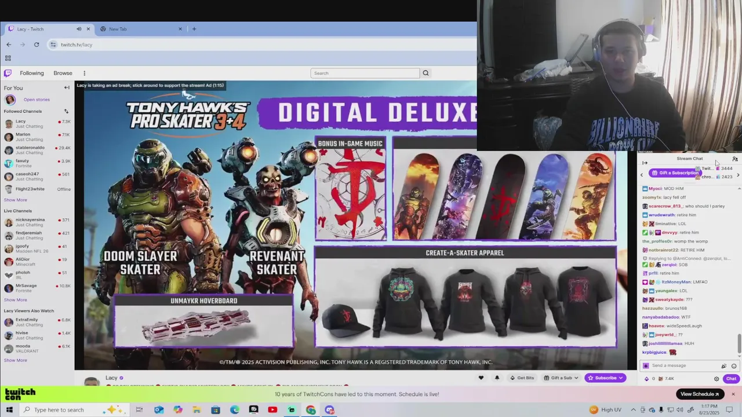
Task: Open community users list in chat
Action: point(734,159)
